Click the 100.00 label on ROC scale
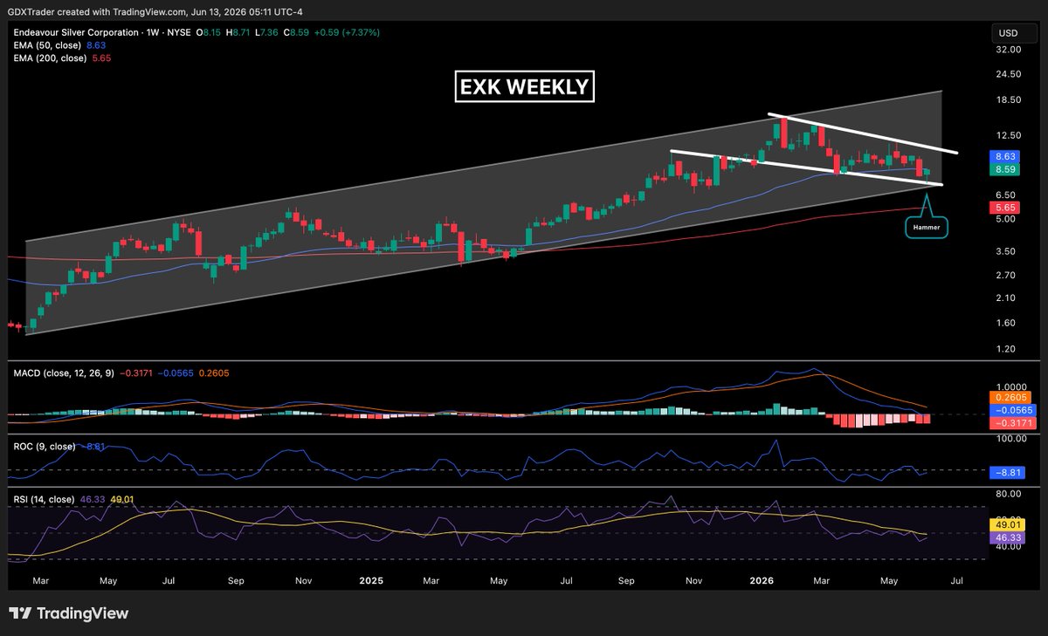The image size is (1048, 636). pyautogui.click(x=1011, y=439)
